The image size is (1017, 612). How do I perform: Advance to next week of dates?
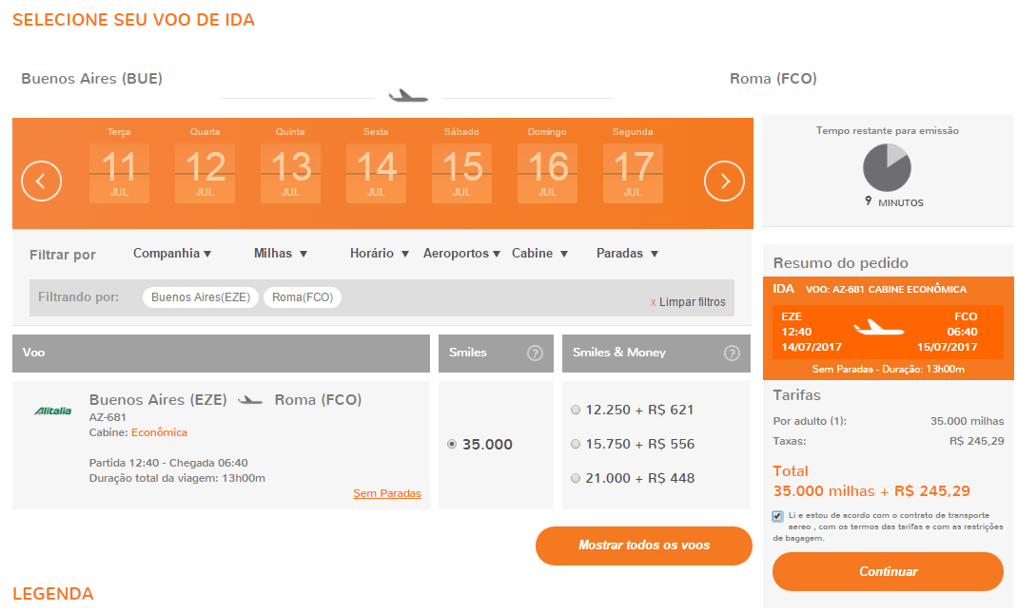click(x=724, y=181)
